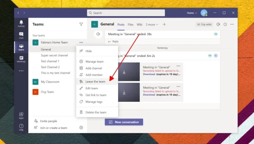This screenshot has height=144, width=254.
Task: Click Download on the first recording
Action: 149,74
